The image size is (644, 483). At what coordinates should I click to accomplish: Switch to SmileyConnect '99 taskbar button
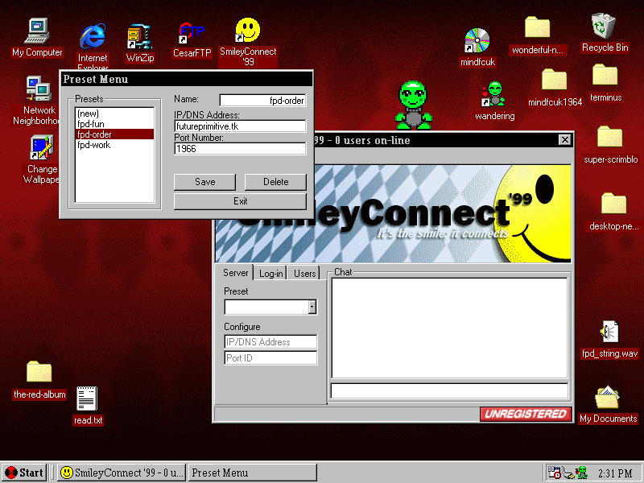click(x=122, y=473)
